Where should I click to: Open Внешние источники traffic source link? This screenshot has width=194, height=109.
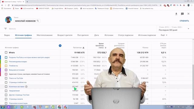pyautogui.click(x=17, y=70)
